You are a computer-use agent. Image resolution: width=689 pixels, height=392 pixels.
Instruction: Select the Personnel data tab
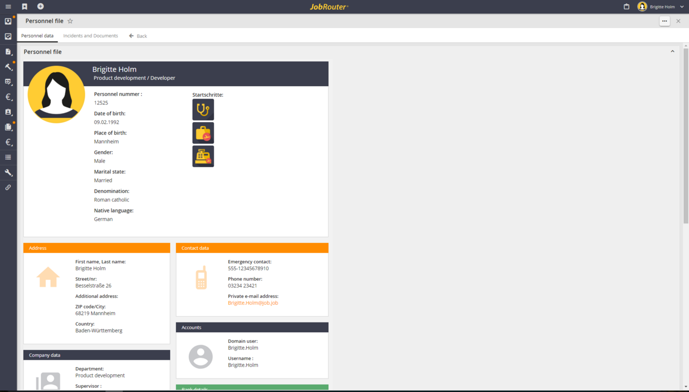(37, 36)
